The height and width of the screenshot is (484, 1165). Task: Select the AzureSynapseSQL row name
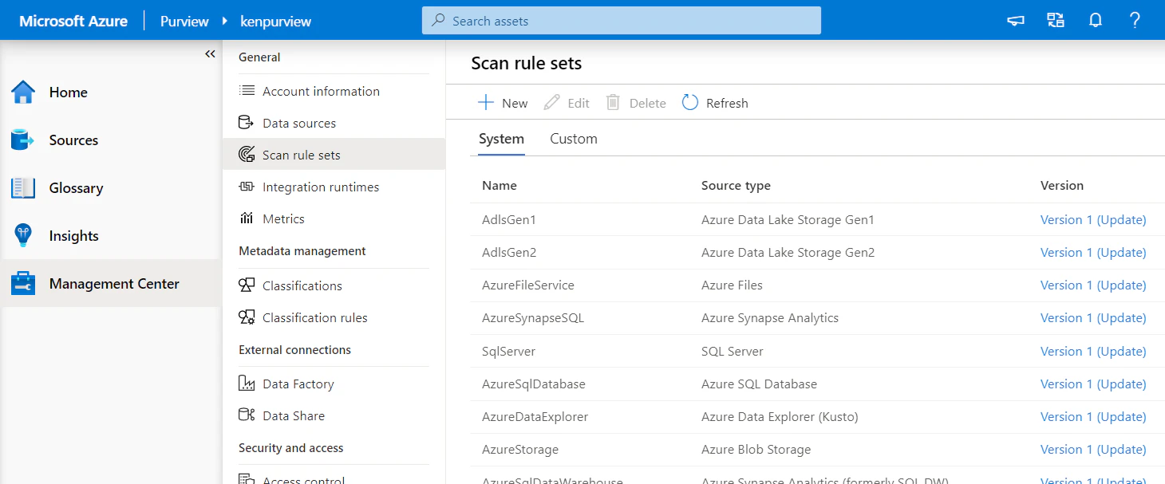coord(533,317)
